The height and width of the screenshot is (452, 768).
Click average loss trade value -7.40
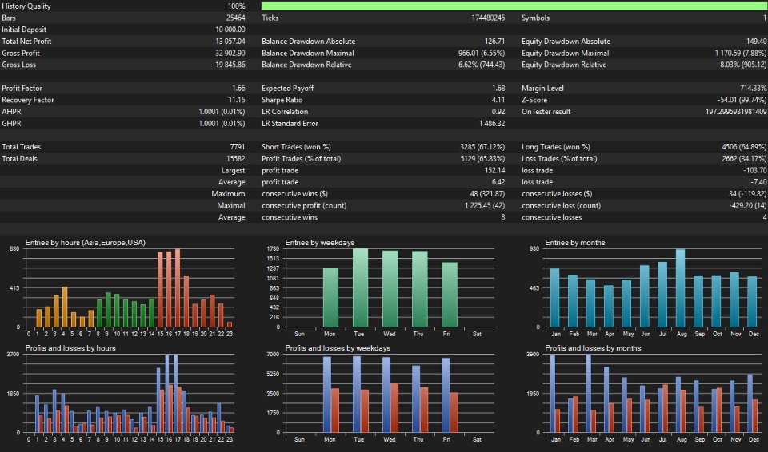click(x=759, y=182)
